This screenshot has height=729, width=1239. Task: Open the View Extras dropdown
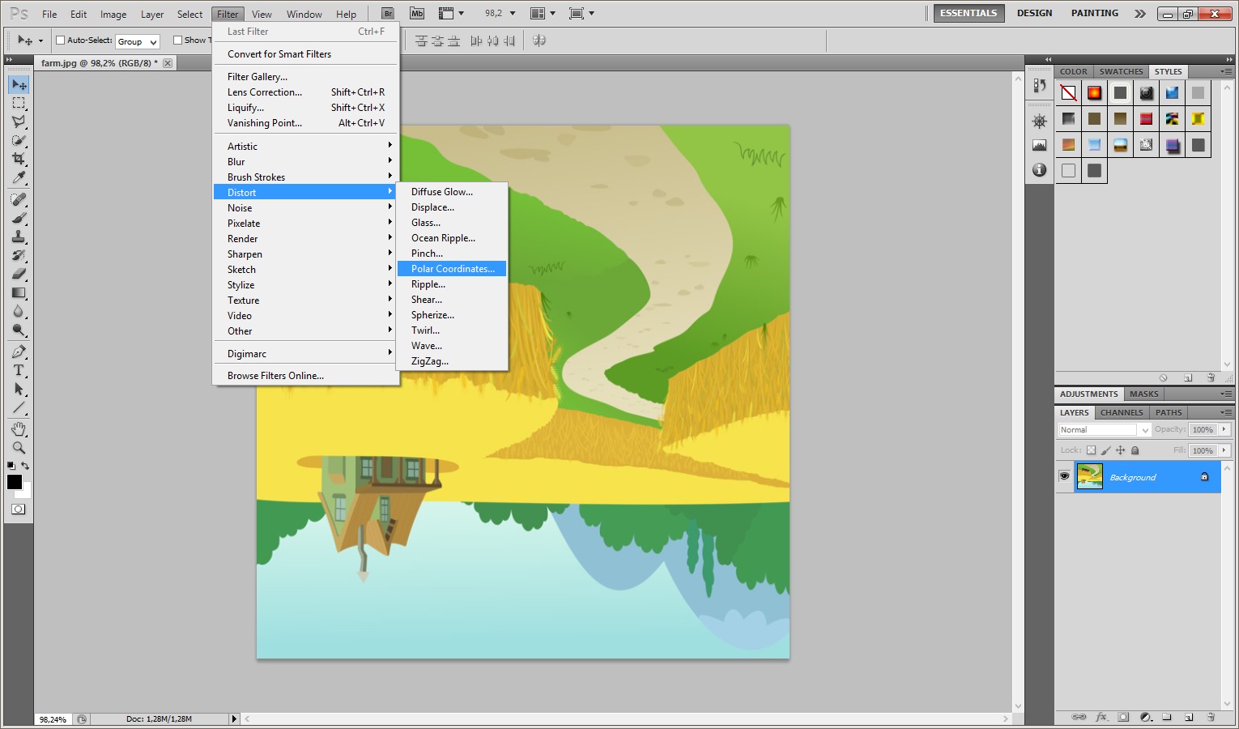pos(451,14)
